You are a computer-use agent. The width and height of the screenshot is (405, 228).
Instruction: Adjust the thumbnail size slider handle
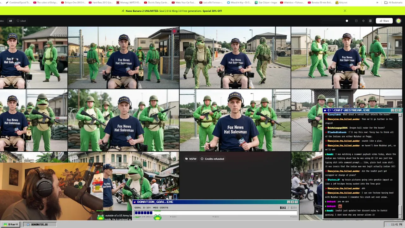tap(347, 21)
